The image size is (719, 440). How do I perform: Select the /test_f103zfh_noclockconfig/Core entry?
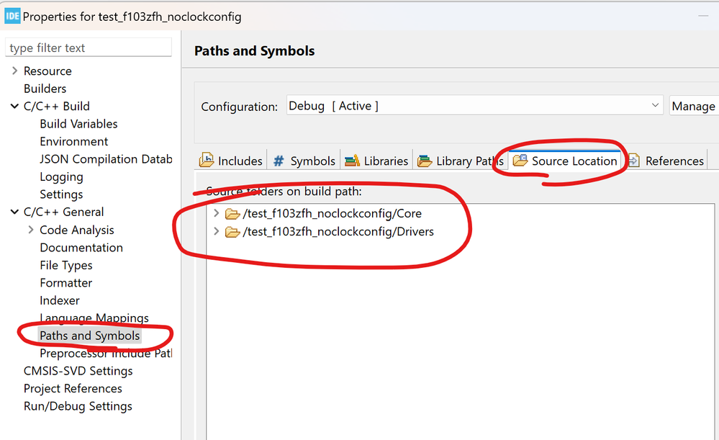click(332, 213)
